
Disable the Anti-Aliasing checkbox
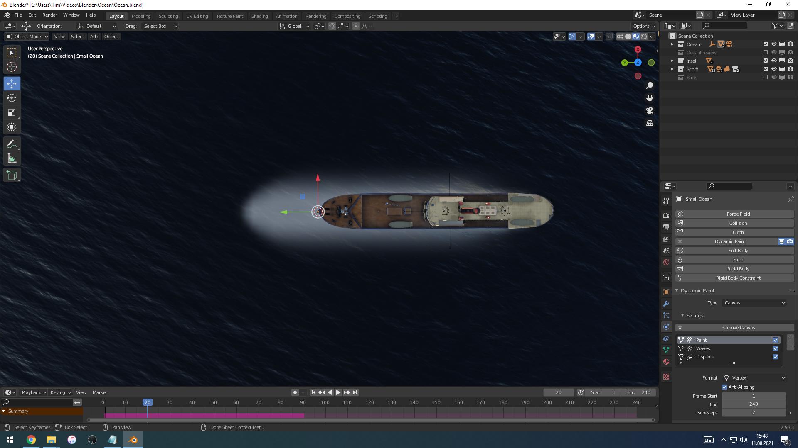(x=724, y=387)
